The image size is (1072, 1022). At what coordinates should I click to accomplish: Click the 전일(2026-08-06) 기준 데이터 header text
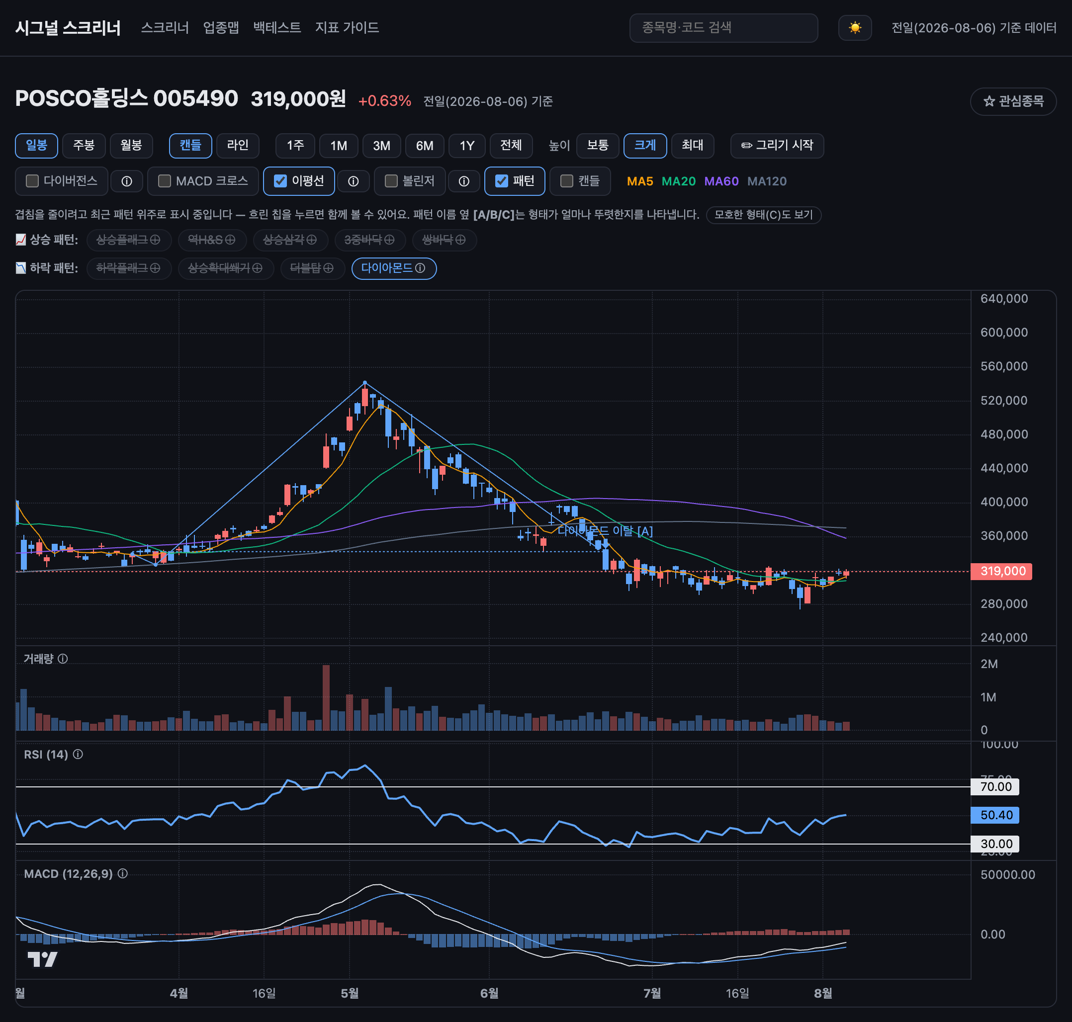[974, 28]
